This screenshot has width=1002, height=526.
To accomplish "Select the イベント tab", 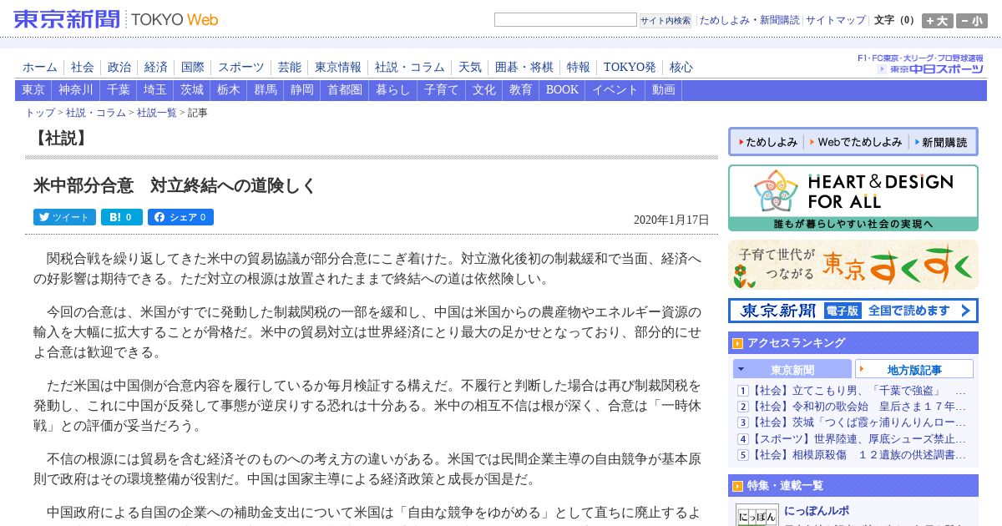I will (x=615, y=90).
